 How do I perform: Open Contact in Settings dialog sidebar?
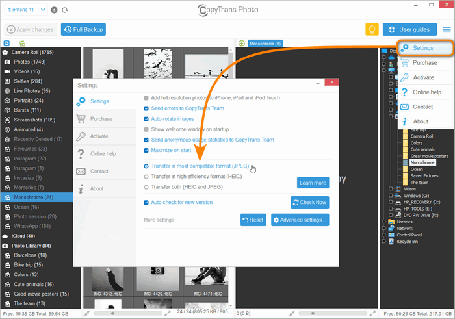tap(105, 171)
